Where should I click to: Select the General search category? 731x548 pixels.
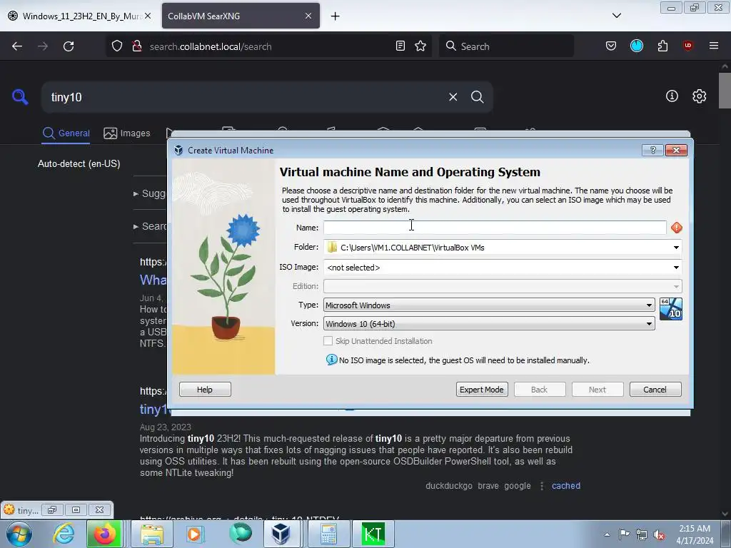pyautogui.click(x=66, y=133)
